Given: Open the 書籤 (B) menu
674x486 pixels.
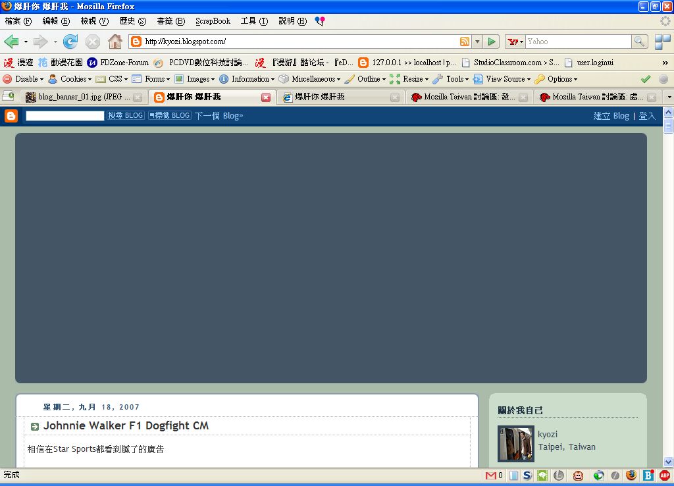Looking at the screenshot, I should click(x=171, y=21).
